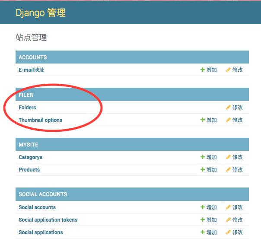The height and width of the screenshot is (248, 261).
Task: Open the E-mail地址 model list
Action: [31, 70]
